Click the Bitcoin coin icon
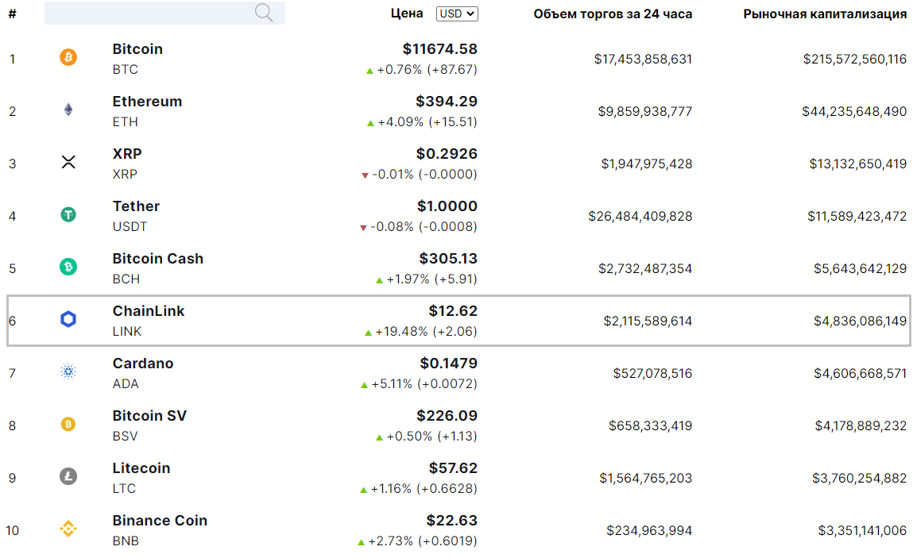This screenshot has height=558, width=913. [68, 58]
